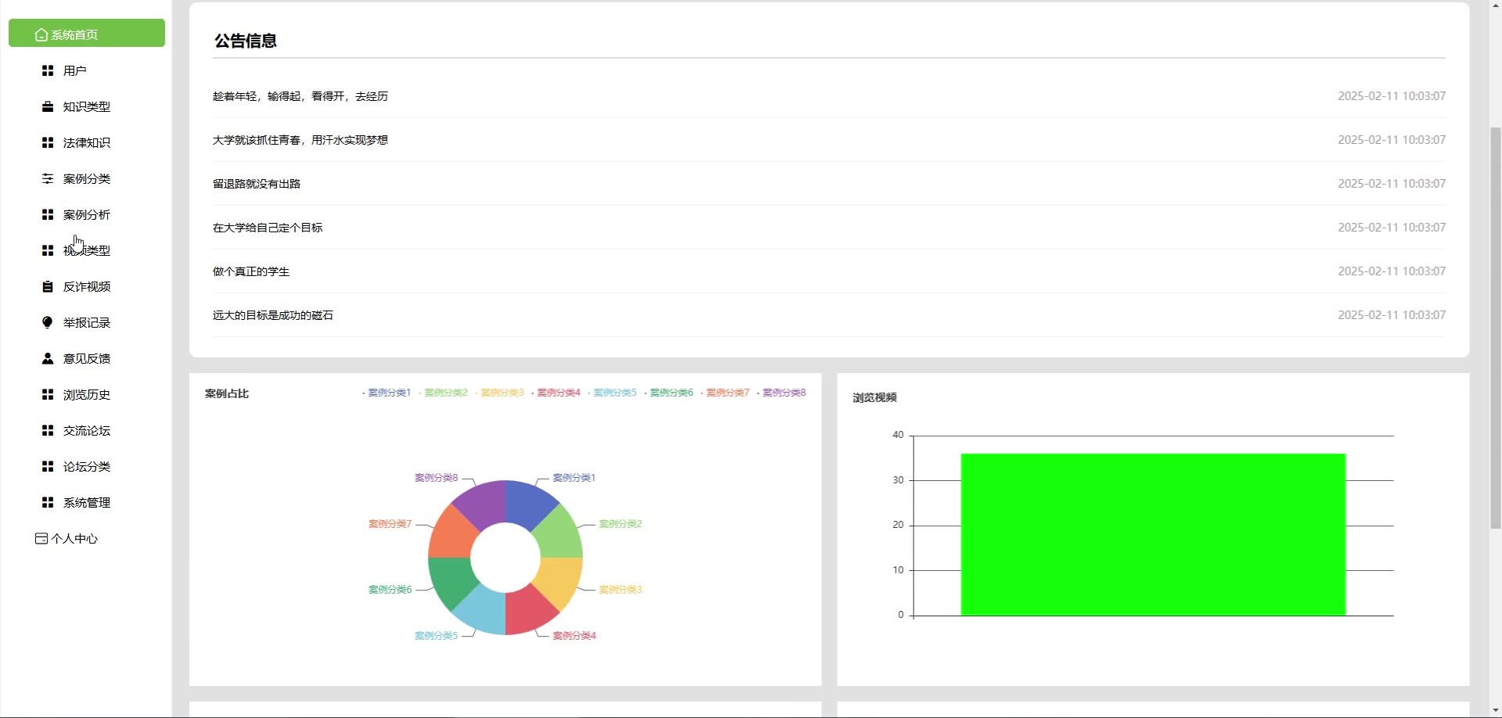Screen dimensions: 1502x718
Task: Click the green bar in 浏览视频 chart
Action: coord(1153,535)
